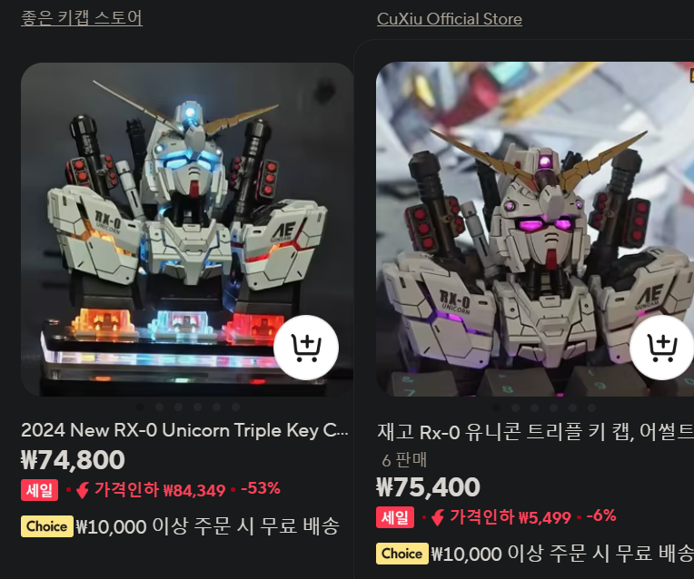Select the last carousel dot under the purple-eyed photo
This screenshot has height=579, width=694.
tap(591, 407)
